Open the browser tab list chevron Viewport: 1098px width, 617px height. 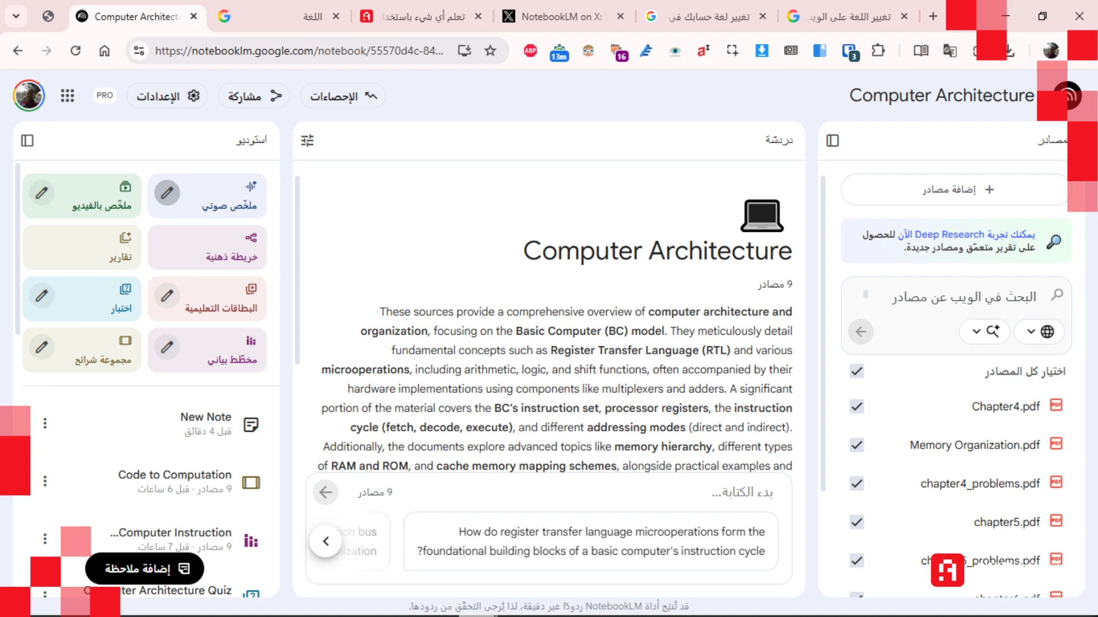[15, 16]
